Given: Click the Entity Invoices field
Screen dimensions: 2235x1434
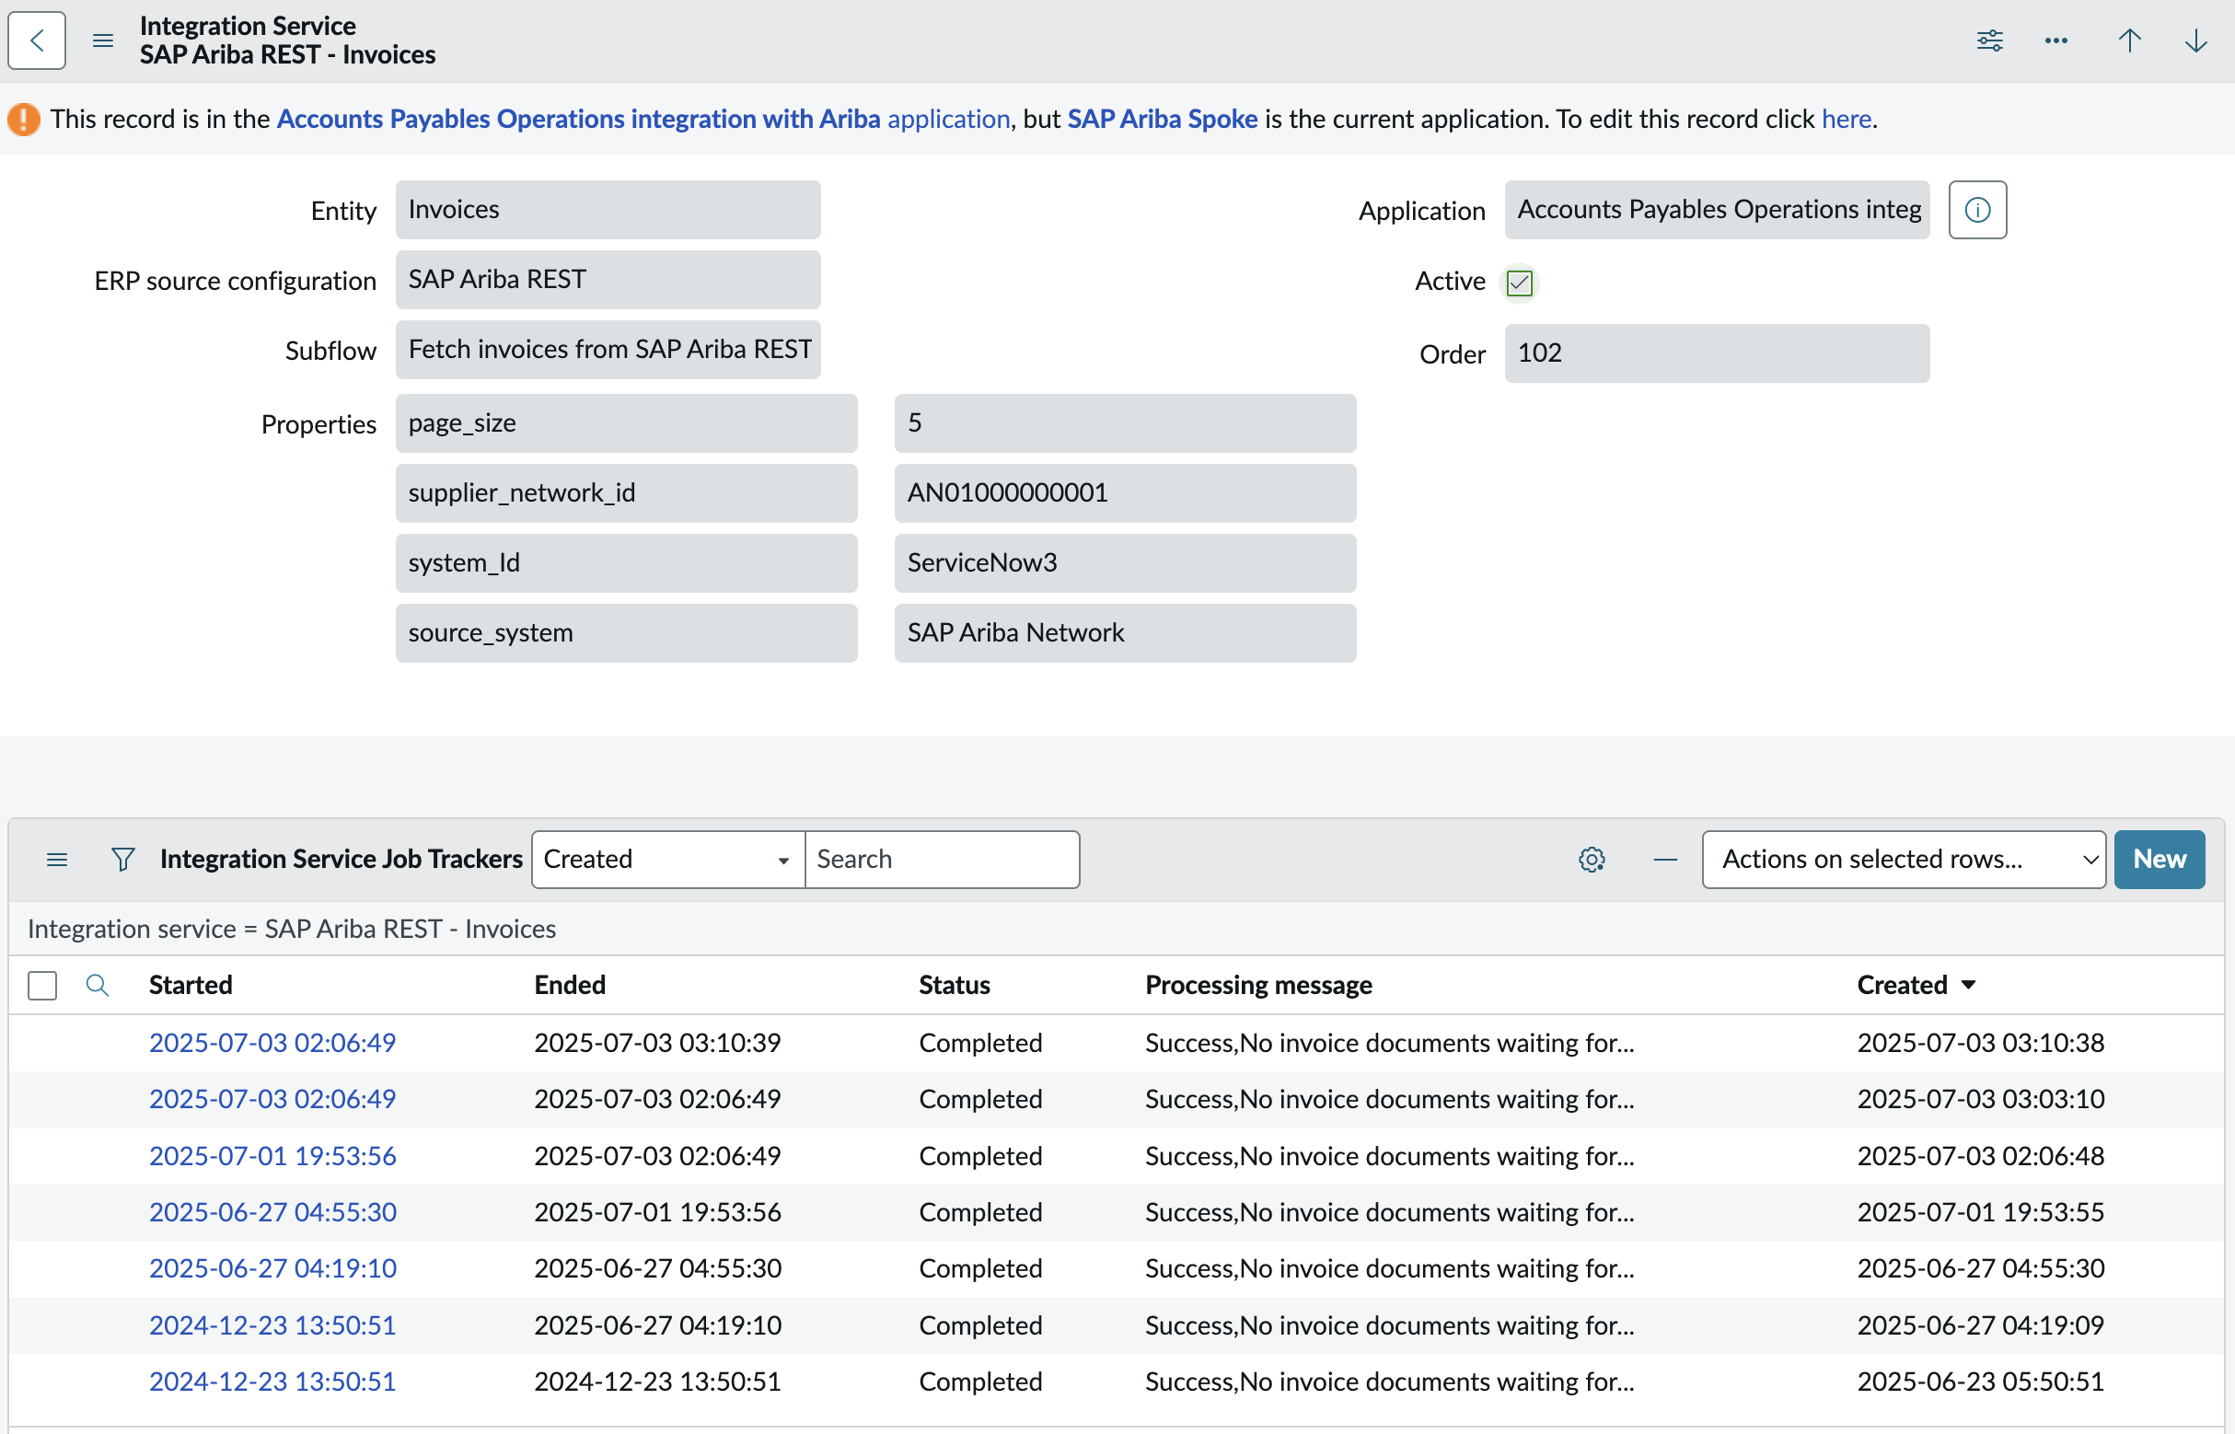Looking at the screenshot, I should pyautogui.click(x=608, y=210).
